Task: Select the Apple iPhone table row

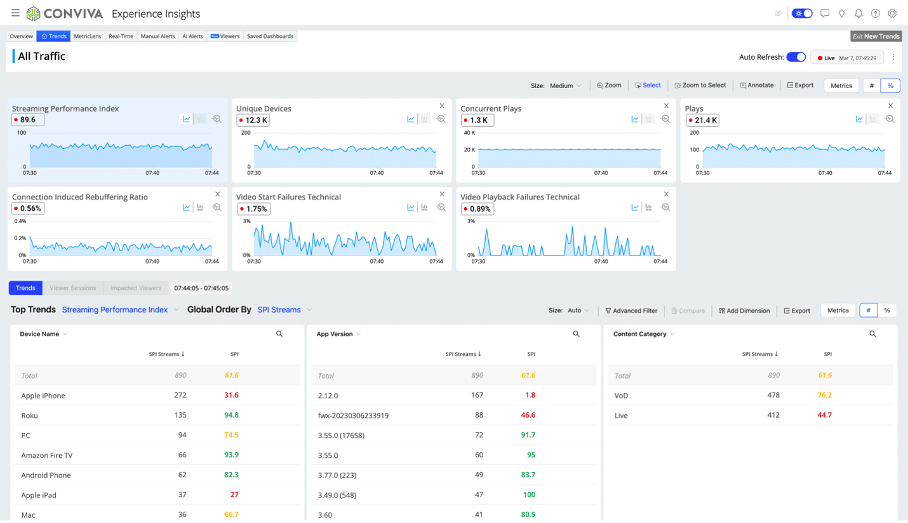Action: coord(43,396)
